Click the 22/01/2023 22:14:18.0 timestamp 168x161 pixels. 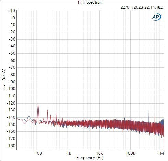coord(142,7)
